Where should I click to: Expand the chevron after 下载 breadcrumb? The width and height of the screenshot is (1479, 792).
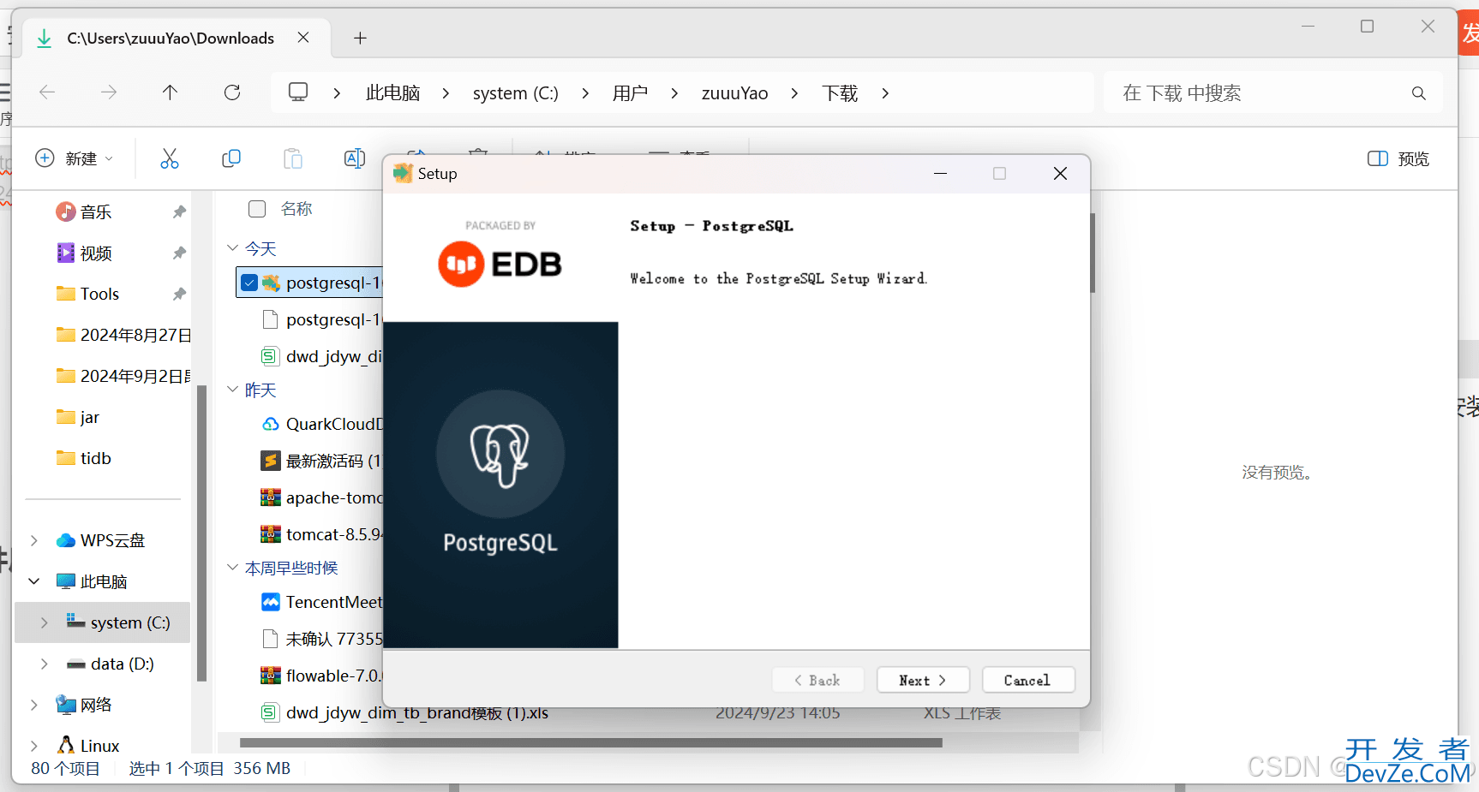pos(885,92)
